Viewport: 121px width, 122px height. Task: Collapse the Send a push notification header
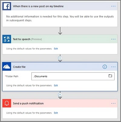click(x=60, y=103)
